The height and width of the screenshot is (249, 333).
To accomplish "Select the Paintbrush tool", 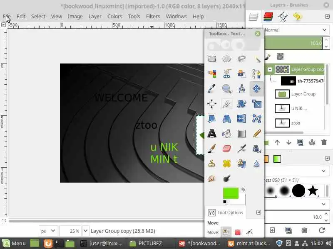I will 212,149.
